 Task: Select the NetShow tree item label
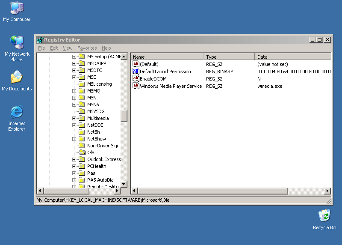point(97,139)
